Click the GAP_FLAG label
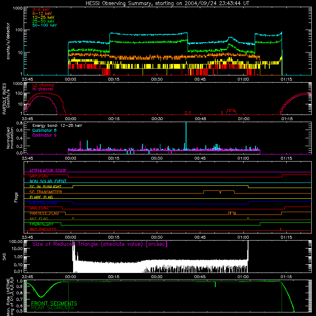316x316 pixels. pyautogui.click(x=39, y=176)
